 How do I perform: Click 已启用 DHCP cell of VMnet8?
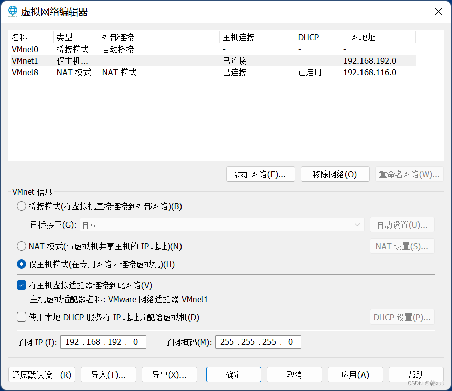[310, 72]
